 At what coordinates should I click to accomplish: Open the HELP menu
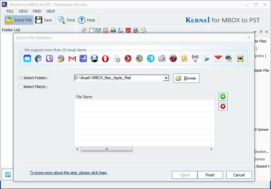51,11
